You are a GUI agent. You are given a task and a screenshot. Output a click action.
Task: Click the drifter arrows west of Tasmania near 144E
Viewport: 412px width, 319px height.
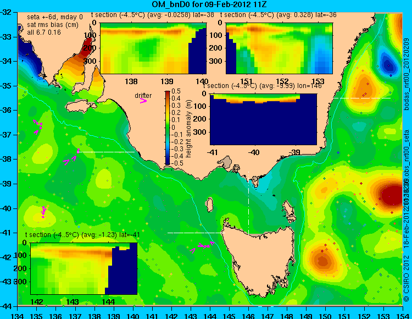point(202,247)
